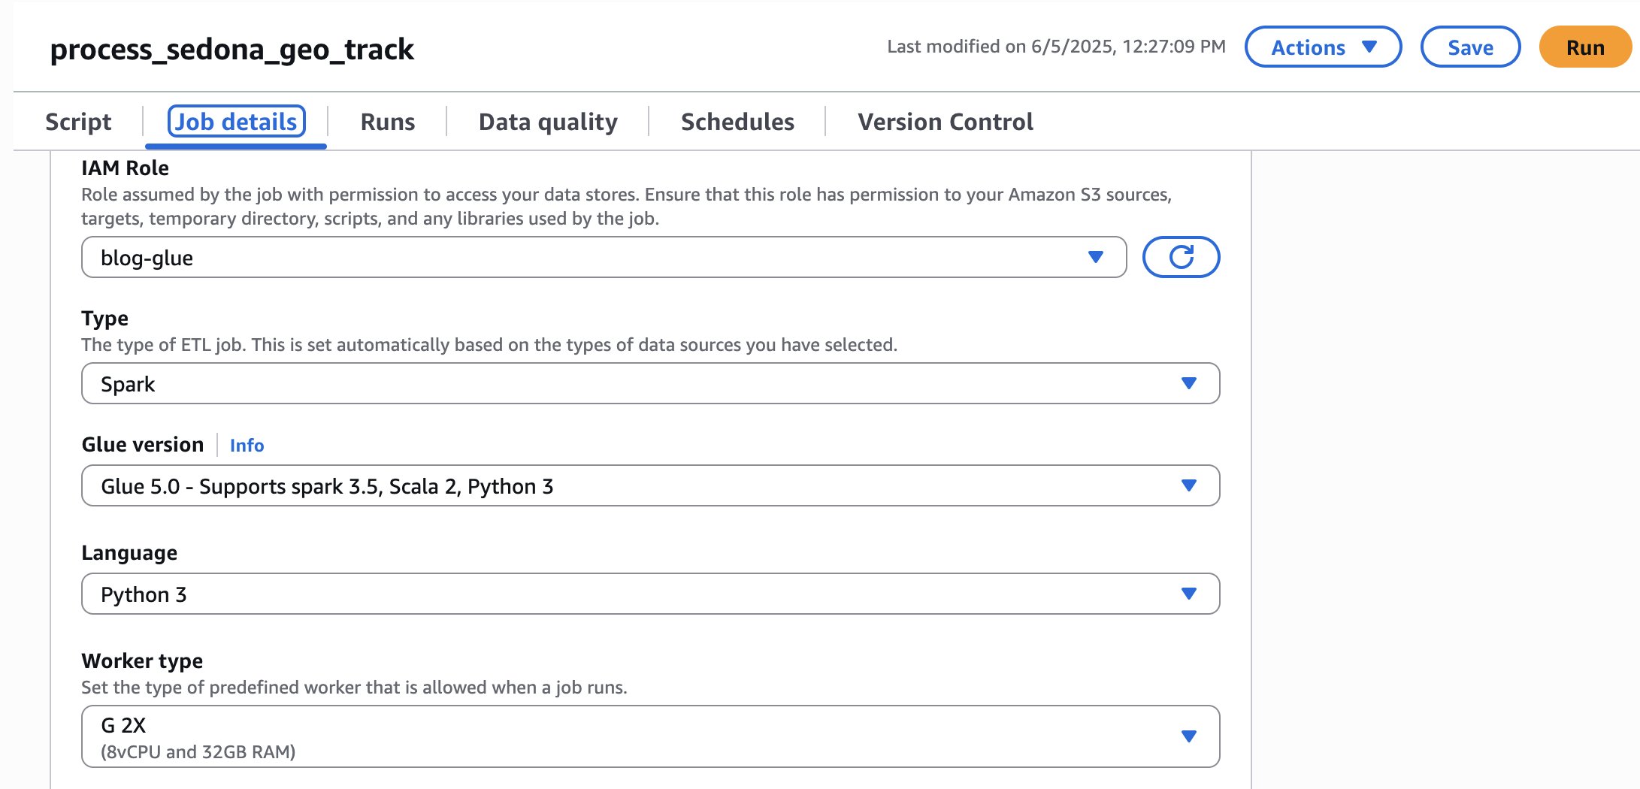
Task: Click the caret icon on the Worker type field
Action: tap(1188, 735)
